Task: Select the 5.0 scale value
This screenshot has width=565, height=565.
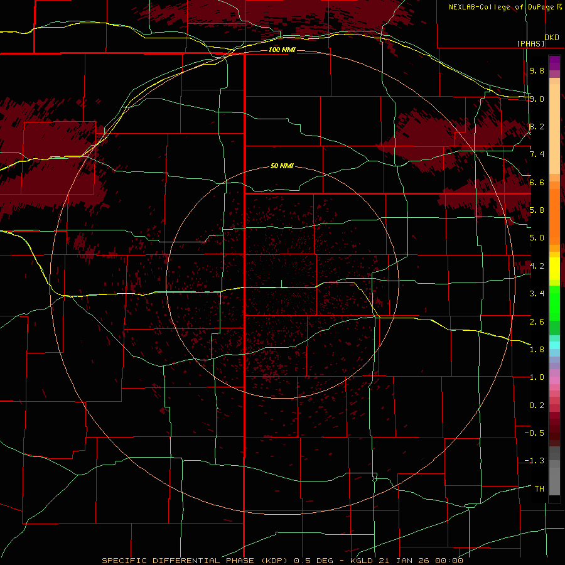Action: pos(537,238)
